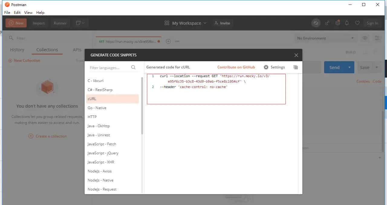Click the Create a collection link
Screen dimensions: 387x205
click(48, 136)
